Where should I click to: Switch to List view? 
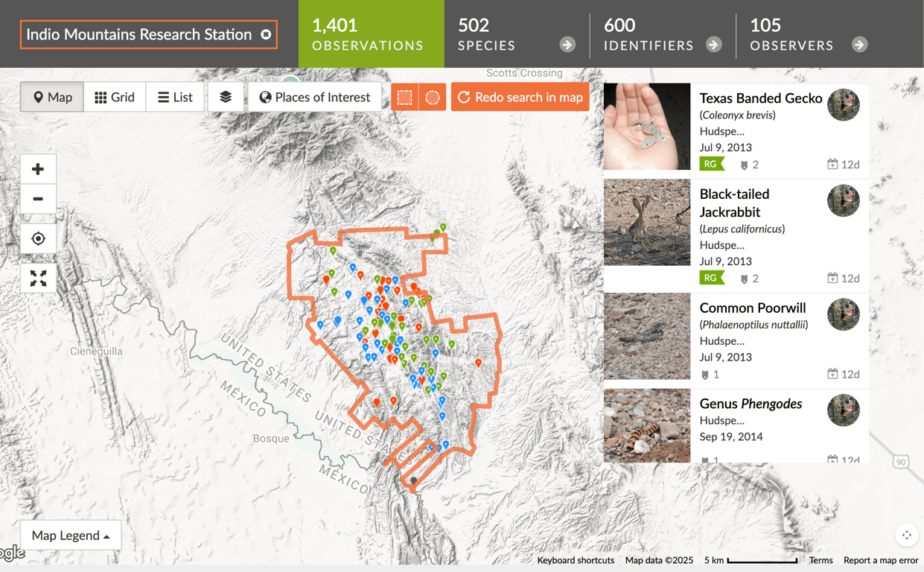[175, 97]
